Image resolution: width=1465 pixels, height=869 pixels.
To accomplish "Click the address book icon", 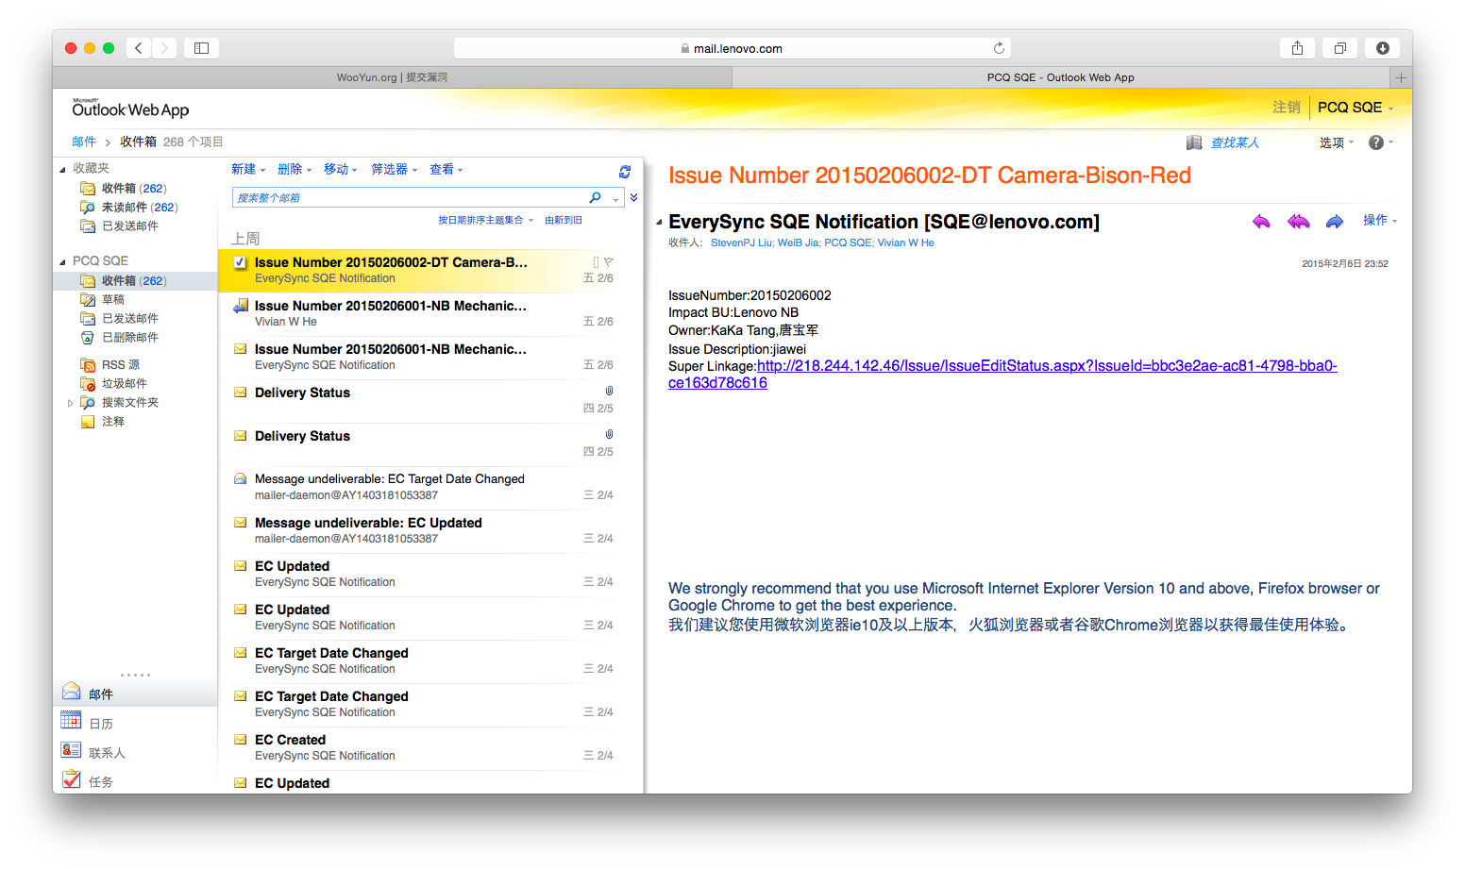I will point(1194,142).
